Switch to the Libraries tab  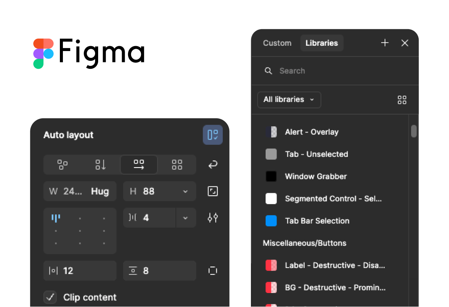coord(322,43)
